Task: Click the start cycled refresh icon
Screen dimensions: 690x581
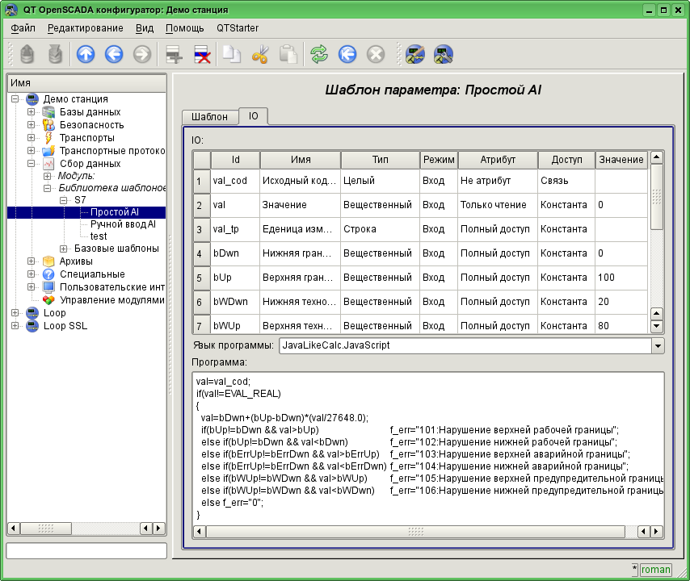Action: click(x=347, y=55)
